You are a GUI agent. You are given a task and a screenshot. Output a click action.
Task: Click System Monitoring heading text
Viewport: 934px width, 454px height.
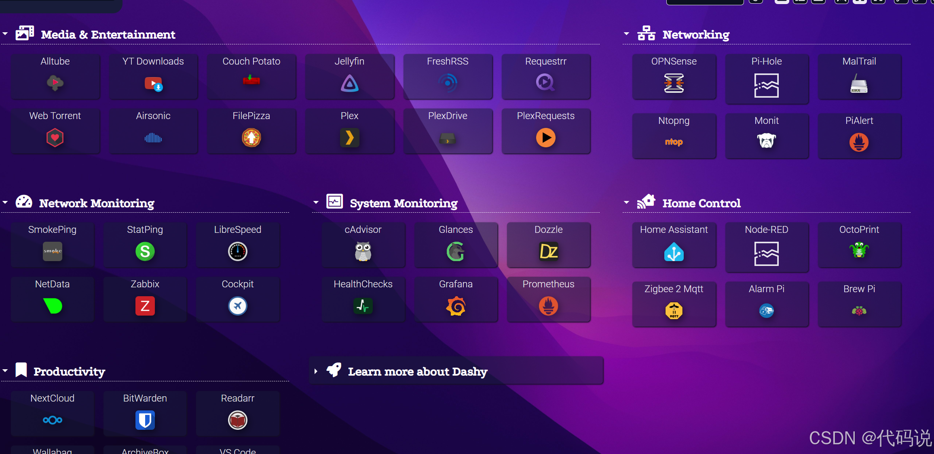point(404,203)
